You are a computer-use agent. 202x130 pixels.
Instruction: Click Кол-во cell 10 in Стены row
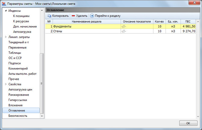159,31
